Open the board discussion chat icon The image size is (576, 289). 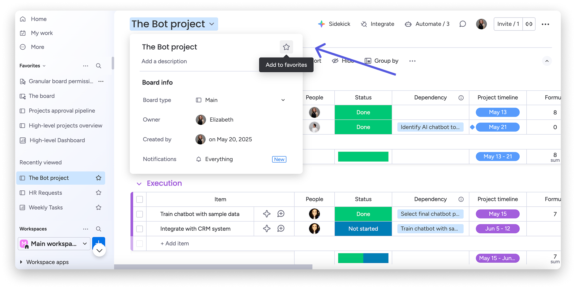[462, 24]
